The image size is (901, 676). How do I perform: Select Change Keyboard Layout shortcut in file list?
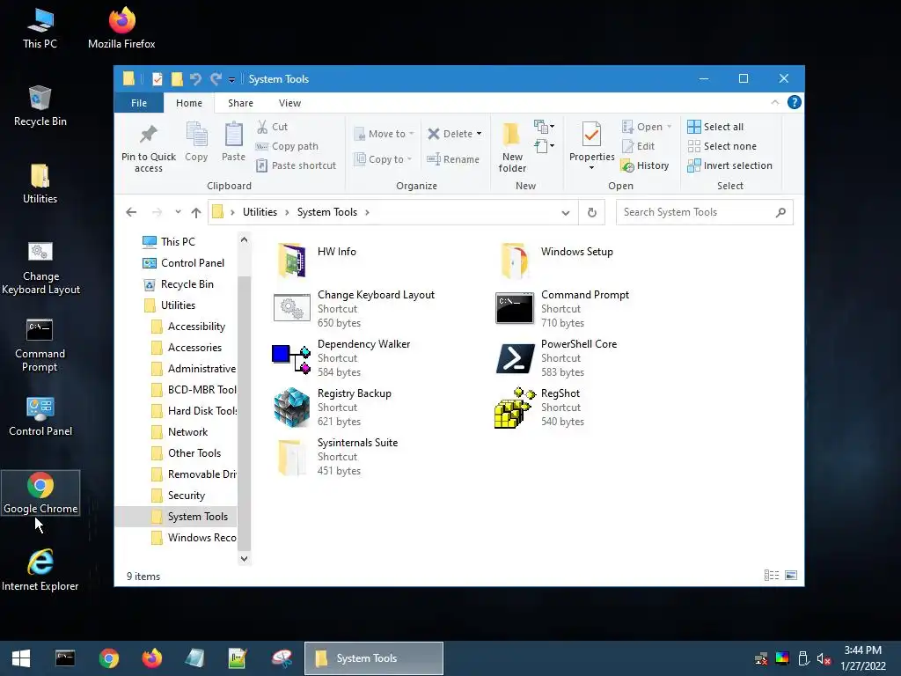354,309
